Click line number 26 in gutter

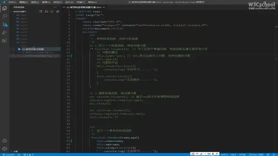pyautogui.click(x=68, y=97)
